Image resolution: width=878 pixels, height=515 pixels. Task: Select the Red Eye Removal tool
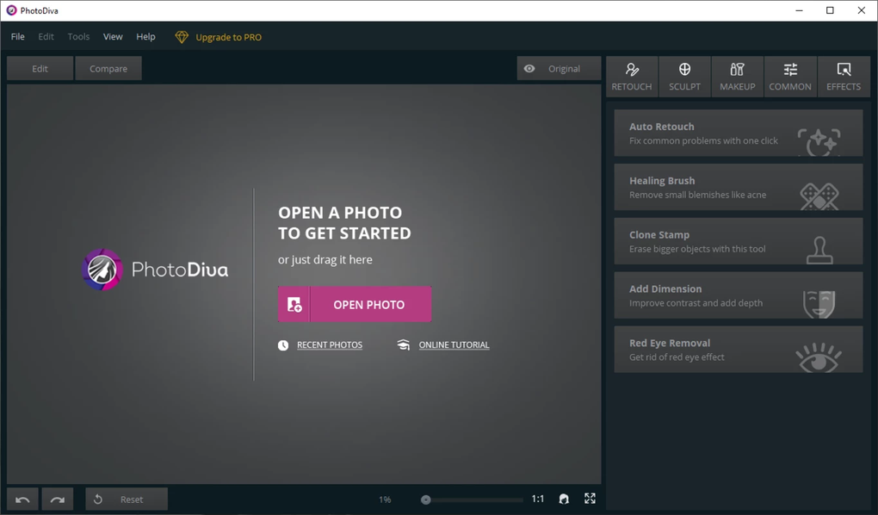(738, 349)
